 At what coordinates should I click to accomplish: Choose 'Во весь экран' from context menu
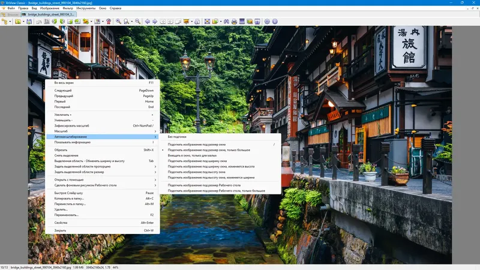coord(65,82)
